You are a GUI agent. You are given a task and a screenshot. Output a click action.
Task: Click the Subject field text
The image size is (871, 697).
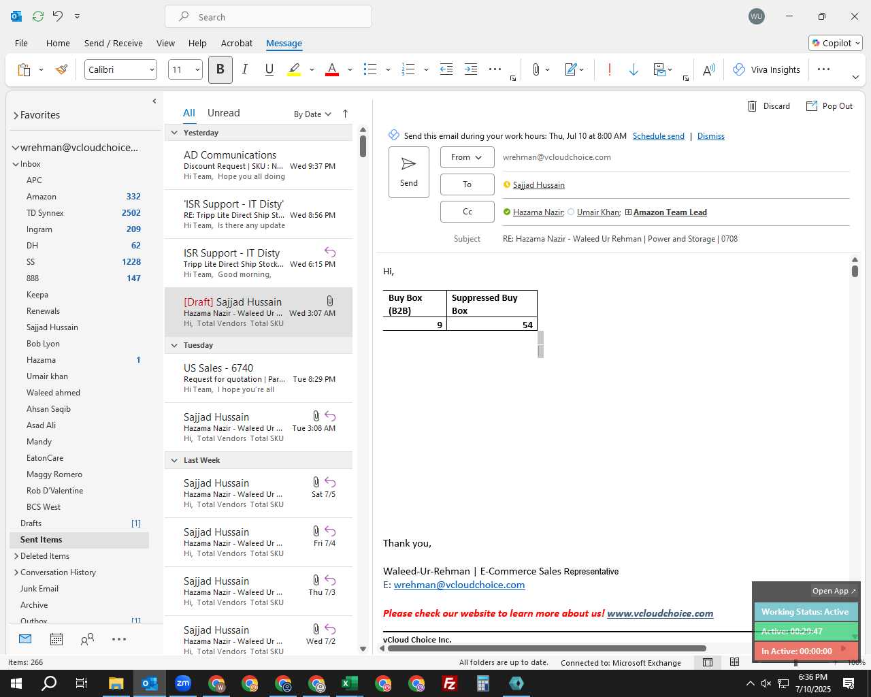coord(620,239)
